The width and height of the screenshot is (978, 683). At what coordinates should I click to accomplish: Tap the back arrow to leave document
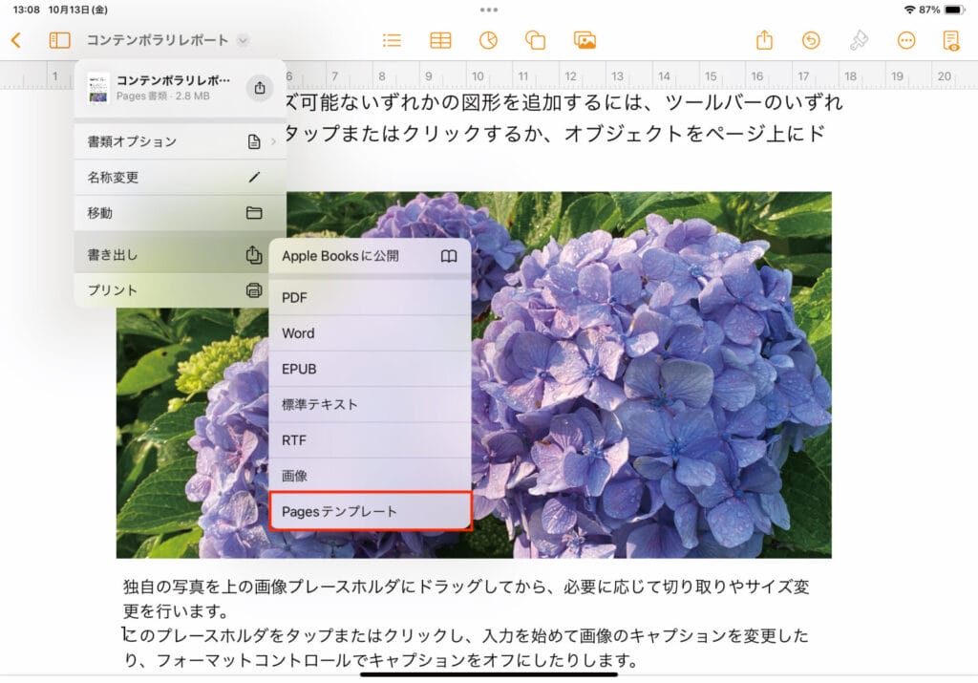coord(16,40)
